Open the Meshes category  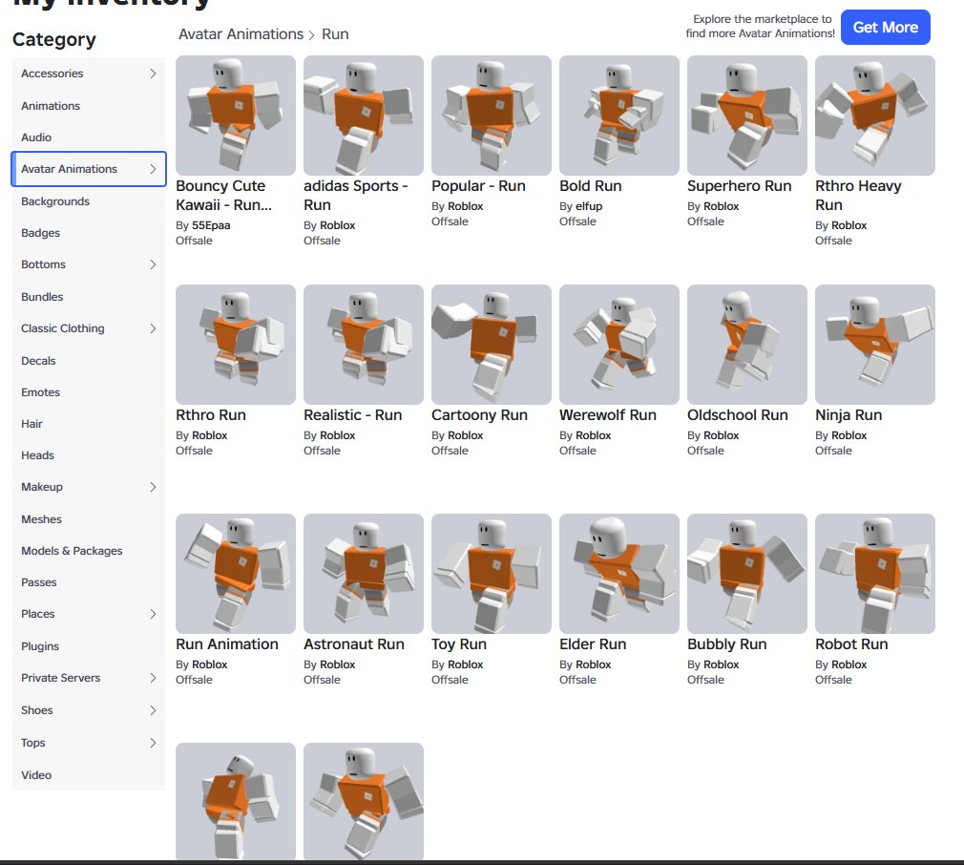tap(89, 518)
